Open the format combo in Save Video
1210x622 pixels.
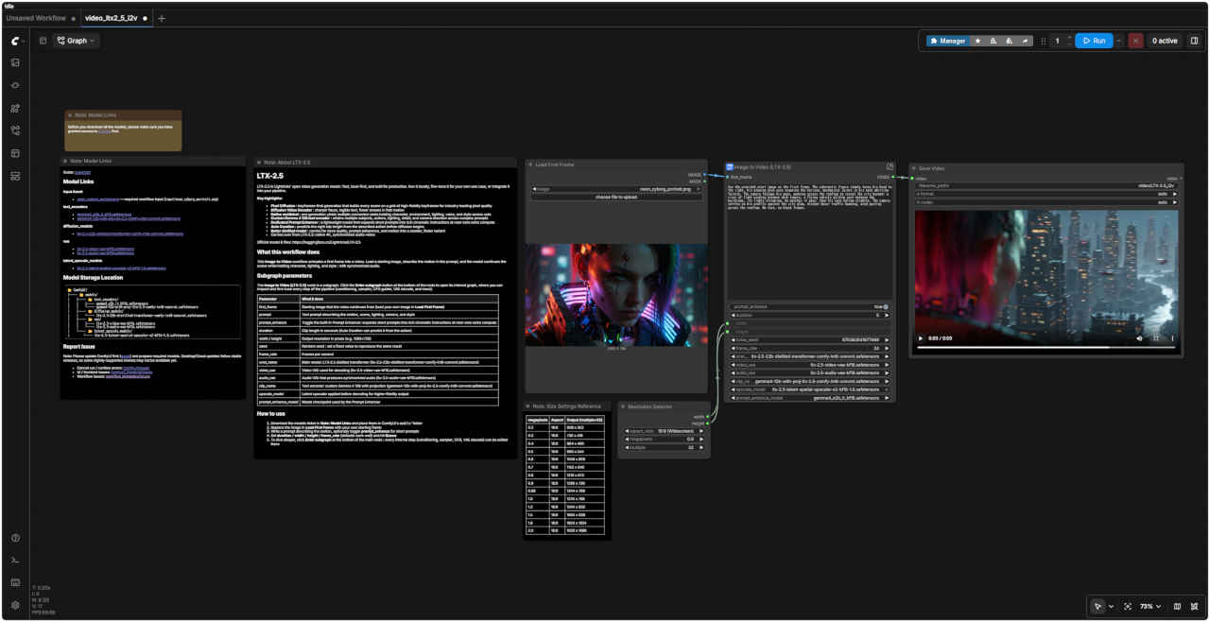1047,194
